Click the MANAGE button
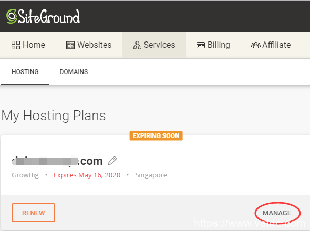The height and width of the screenshot is (231, 310). 277,213
